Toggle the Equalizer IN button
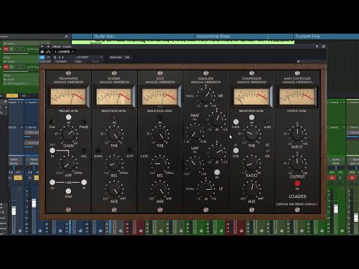The width and height of the screenshot is (359, 269). click(217, 172)
